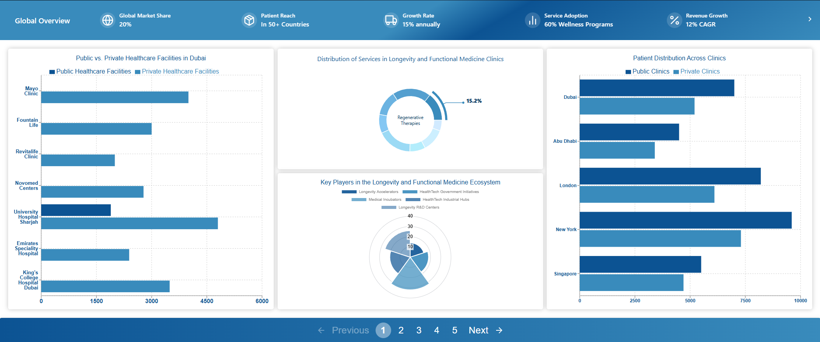
Task: Click the bar chart icon for Service Adoption
Action: click(x=533, y=20)
